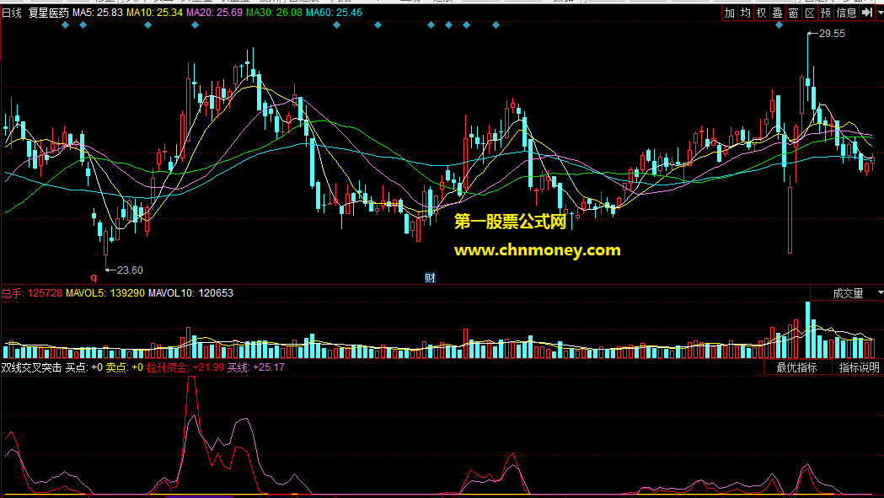
Task: Click the 加 toolbar button
Action: 730,13
